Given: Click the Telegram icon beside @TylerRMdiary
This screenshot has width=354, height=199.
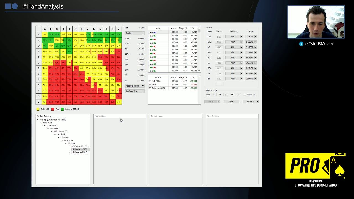Looking at the screenshot, I should (x=301, y=44).
